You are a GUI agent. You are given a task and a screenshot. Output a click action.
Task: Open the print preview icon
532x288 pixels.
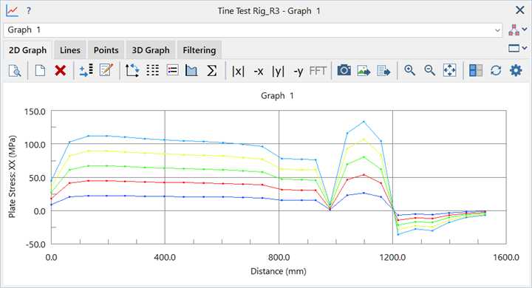[x=15, y=71]
